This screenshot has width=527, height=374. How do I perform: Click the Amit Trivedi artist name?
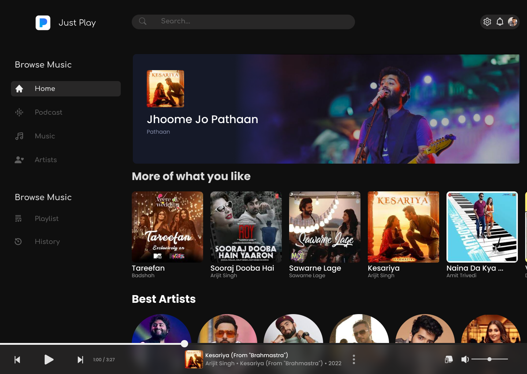click(x=461, y=275)
